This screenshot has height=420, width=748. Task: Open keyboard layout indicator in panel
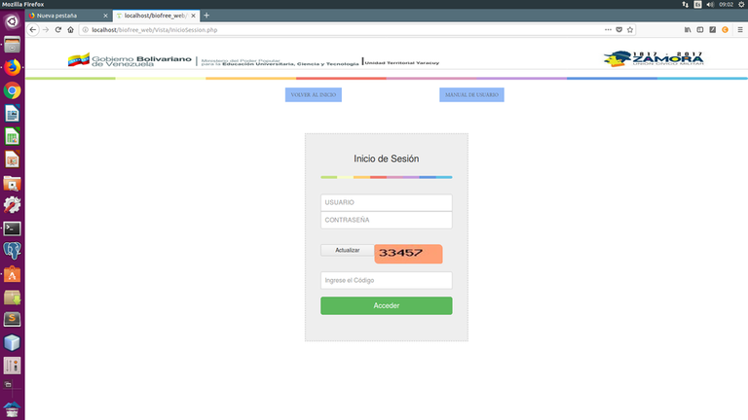[x=698, y=4]
